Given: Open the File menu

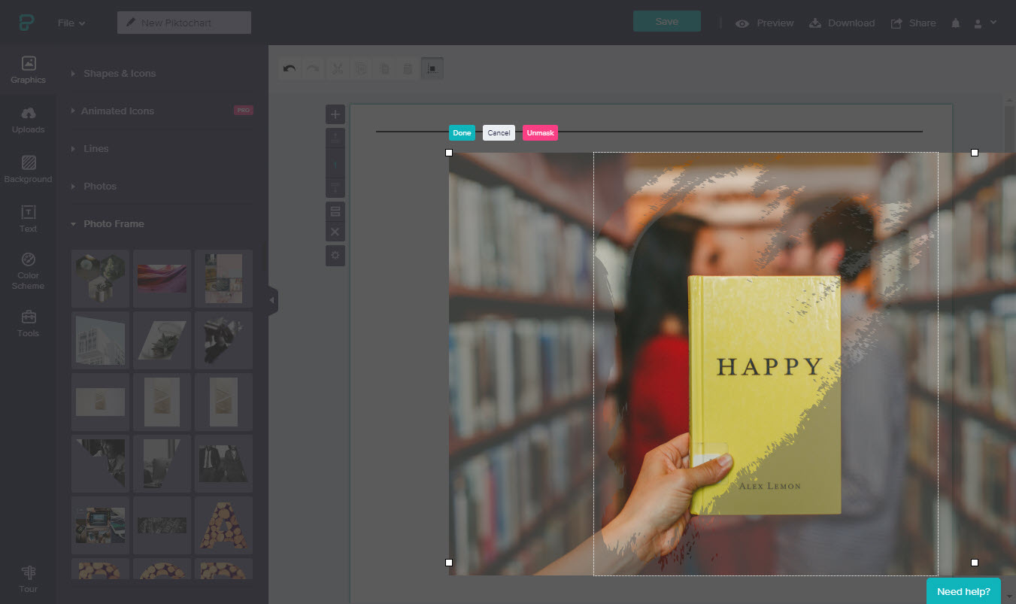Looking at the screenshot, I should [x=71, y=23].
